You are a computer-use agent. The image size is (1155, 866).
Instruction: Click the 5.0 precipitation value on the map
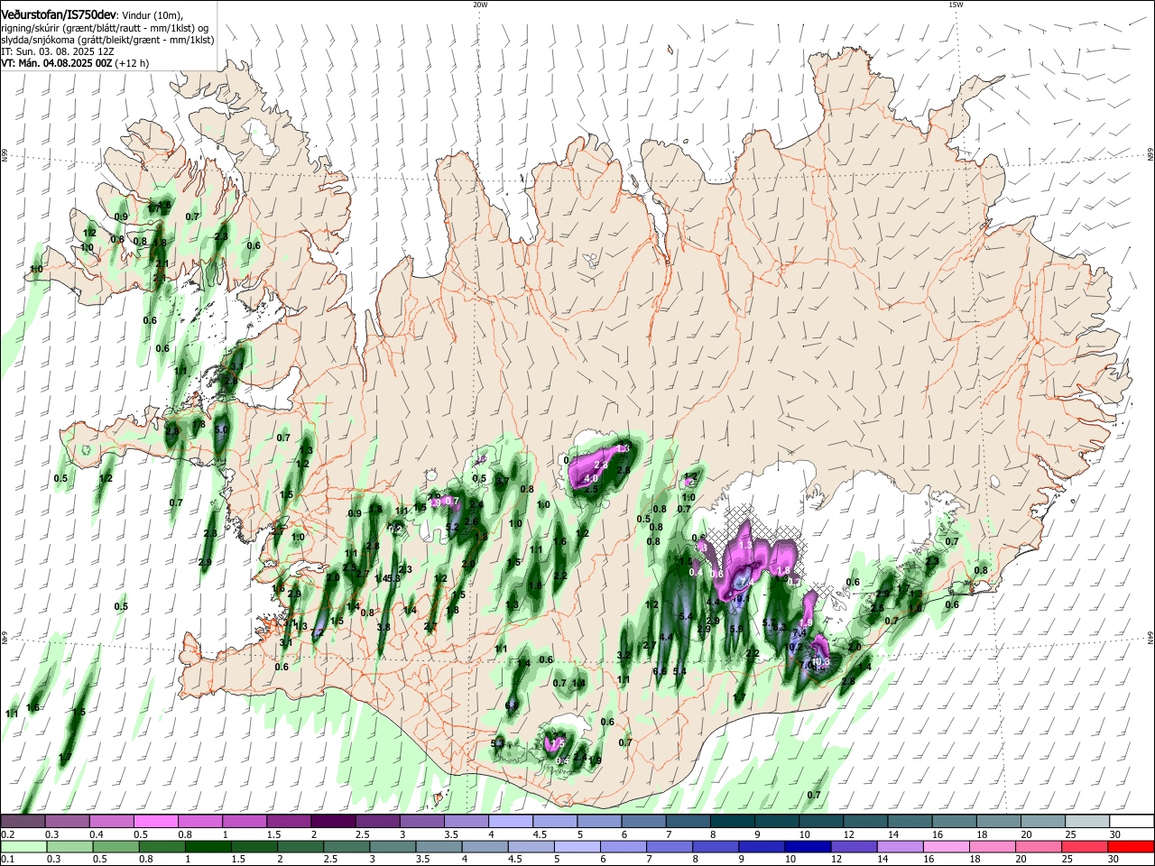[x=222, y=429]
